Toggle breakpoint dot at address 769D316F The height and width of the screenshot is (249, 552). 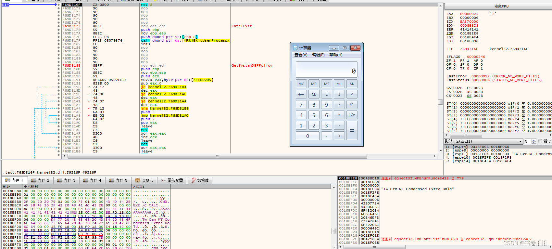click(x=58, y=5)
